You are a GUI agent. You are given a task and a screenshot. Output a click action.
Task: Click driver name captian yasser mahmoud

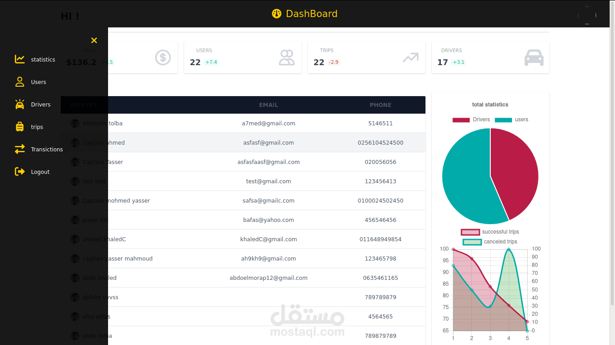[118, 259]
